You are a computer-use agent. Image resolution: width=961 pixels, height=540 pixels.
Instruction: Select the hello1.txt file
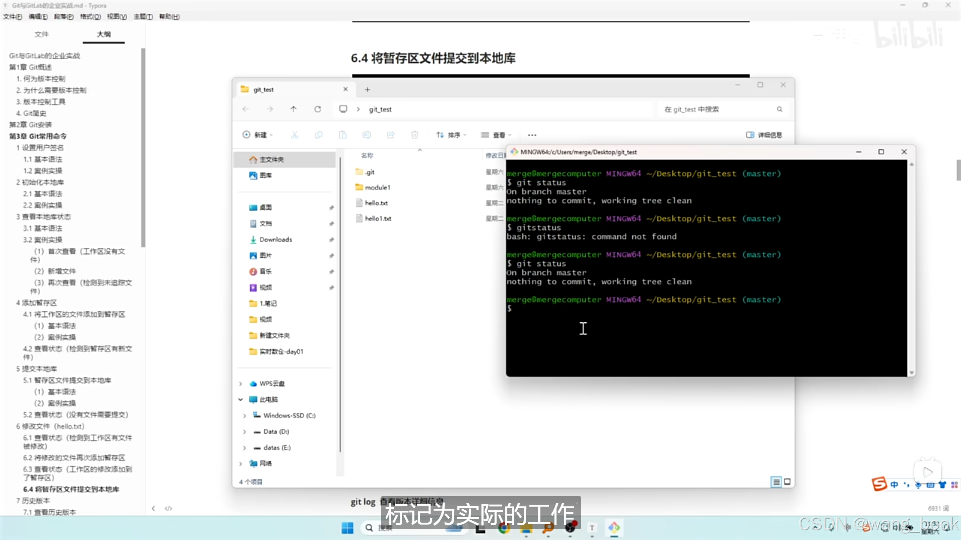coord(373,219)
